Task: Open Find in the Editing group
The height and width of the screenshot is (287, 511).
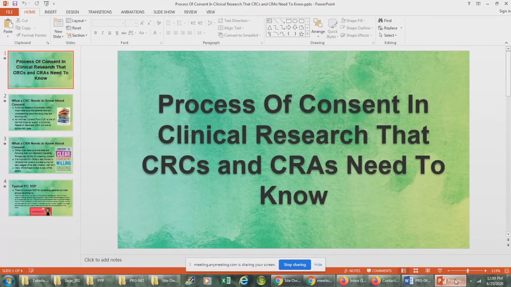Action: pyautogui.click(x=385, y=20)
